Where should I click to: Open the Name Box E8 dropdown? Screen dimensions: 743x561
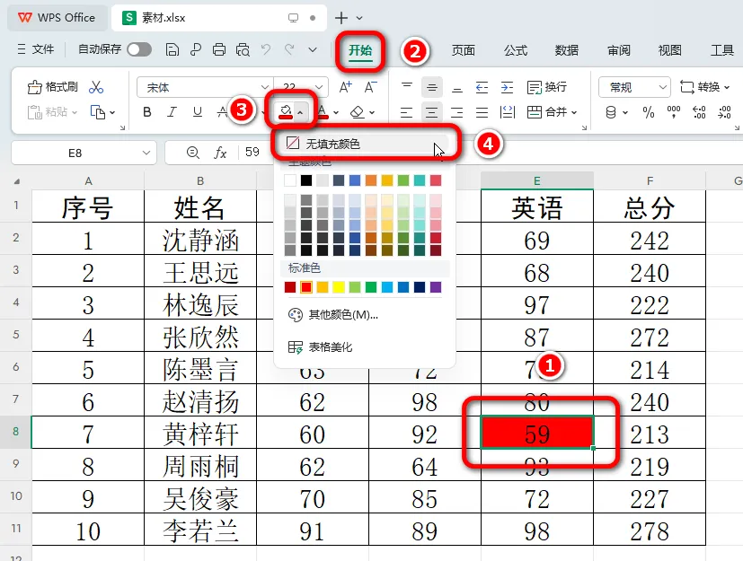[x=146, y=153]
